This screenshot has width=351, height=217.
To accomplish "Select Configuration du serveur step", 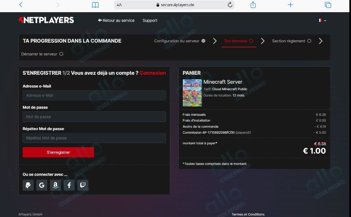I will [180, 41].
